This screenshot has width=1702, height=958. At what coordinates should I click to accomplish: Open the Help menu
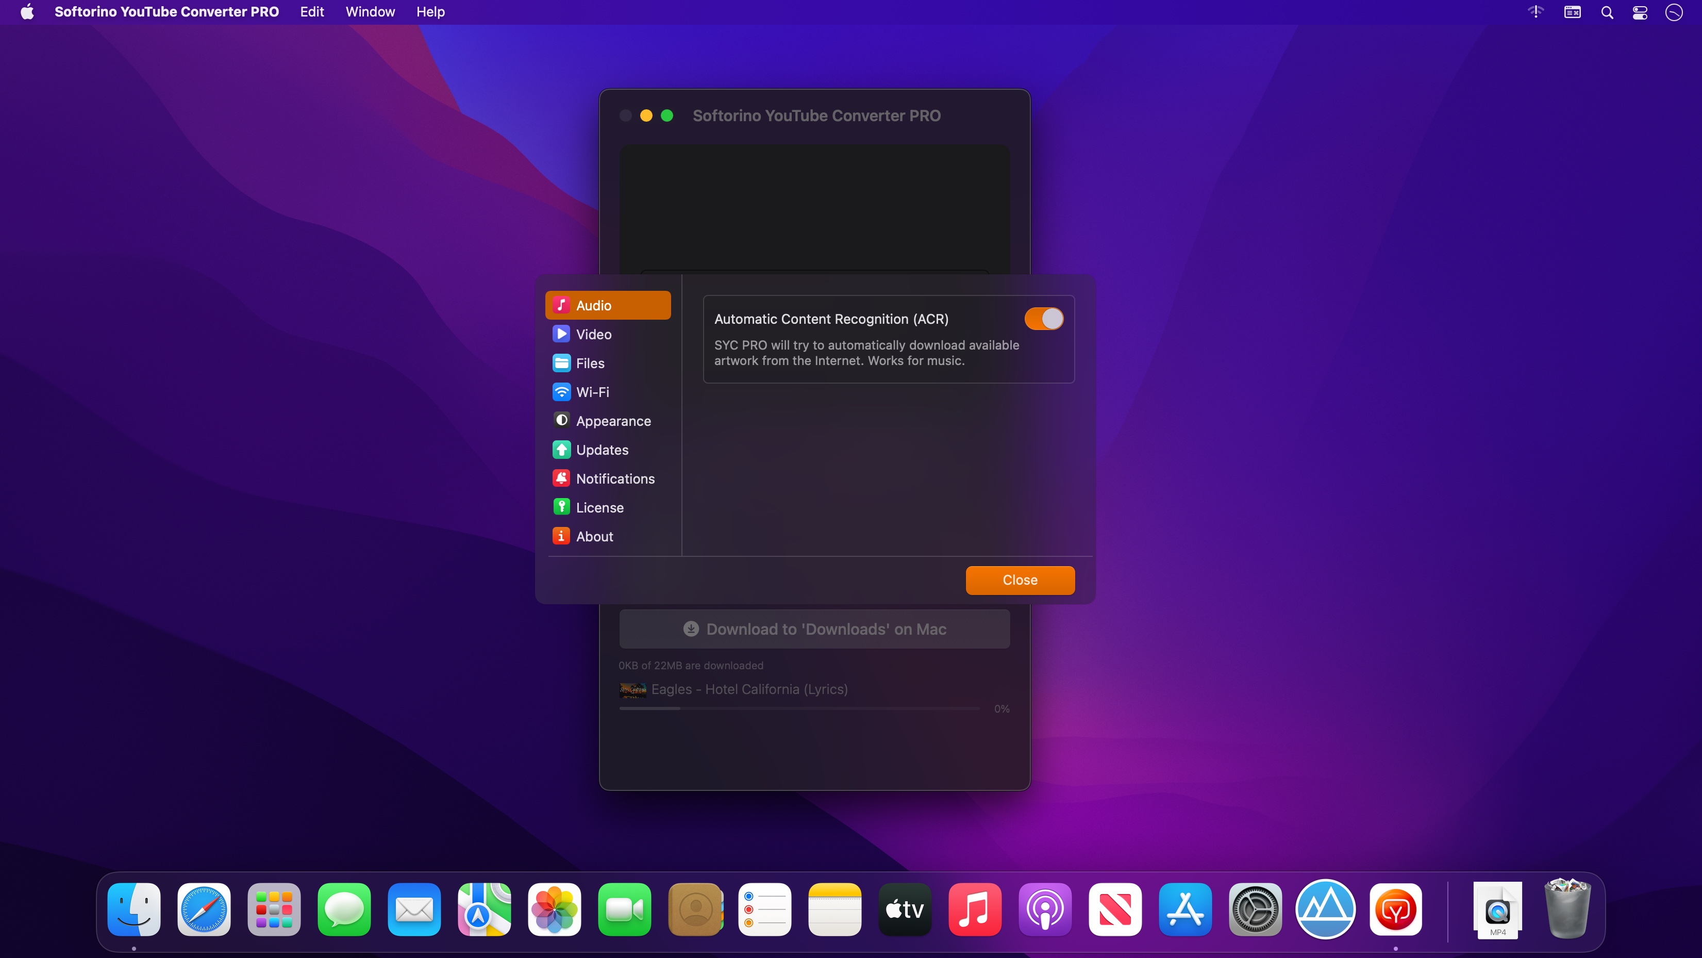click(x=430, y=12)
